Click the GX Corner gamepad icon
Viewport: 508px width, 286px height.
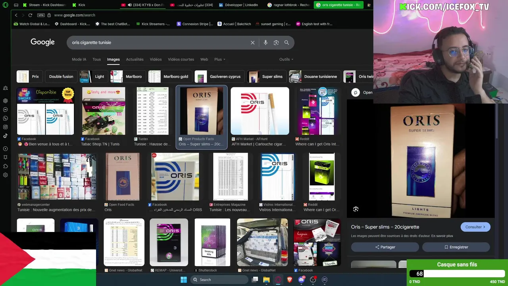tap(16, 5)
